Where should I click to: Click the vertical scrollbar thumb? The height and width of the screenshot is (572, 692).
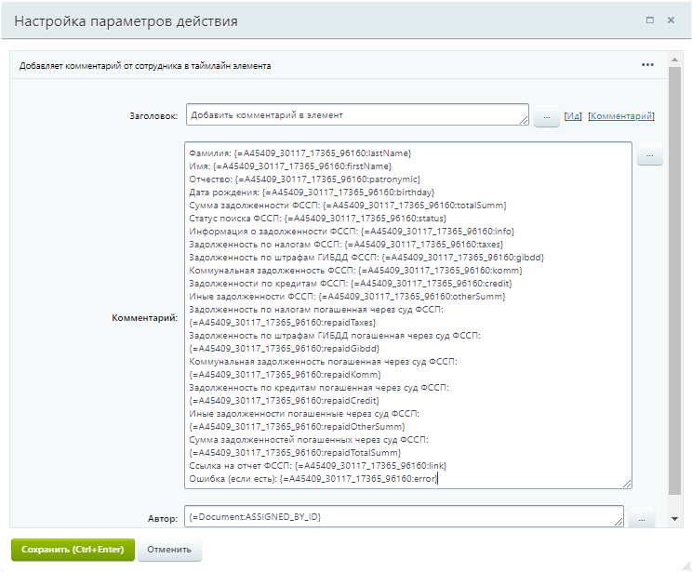click(x=674, y=288)
